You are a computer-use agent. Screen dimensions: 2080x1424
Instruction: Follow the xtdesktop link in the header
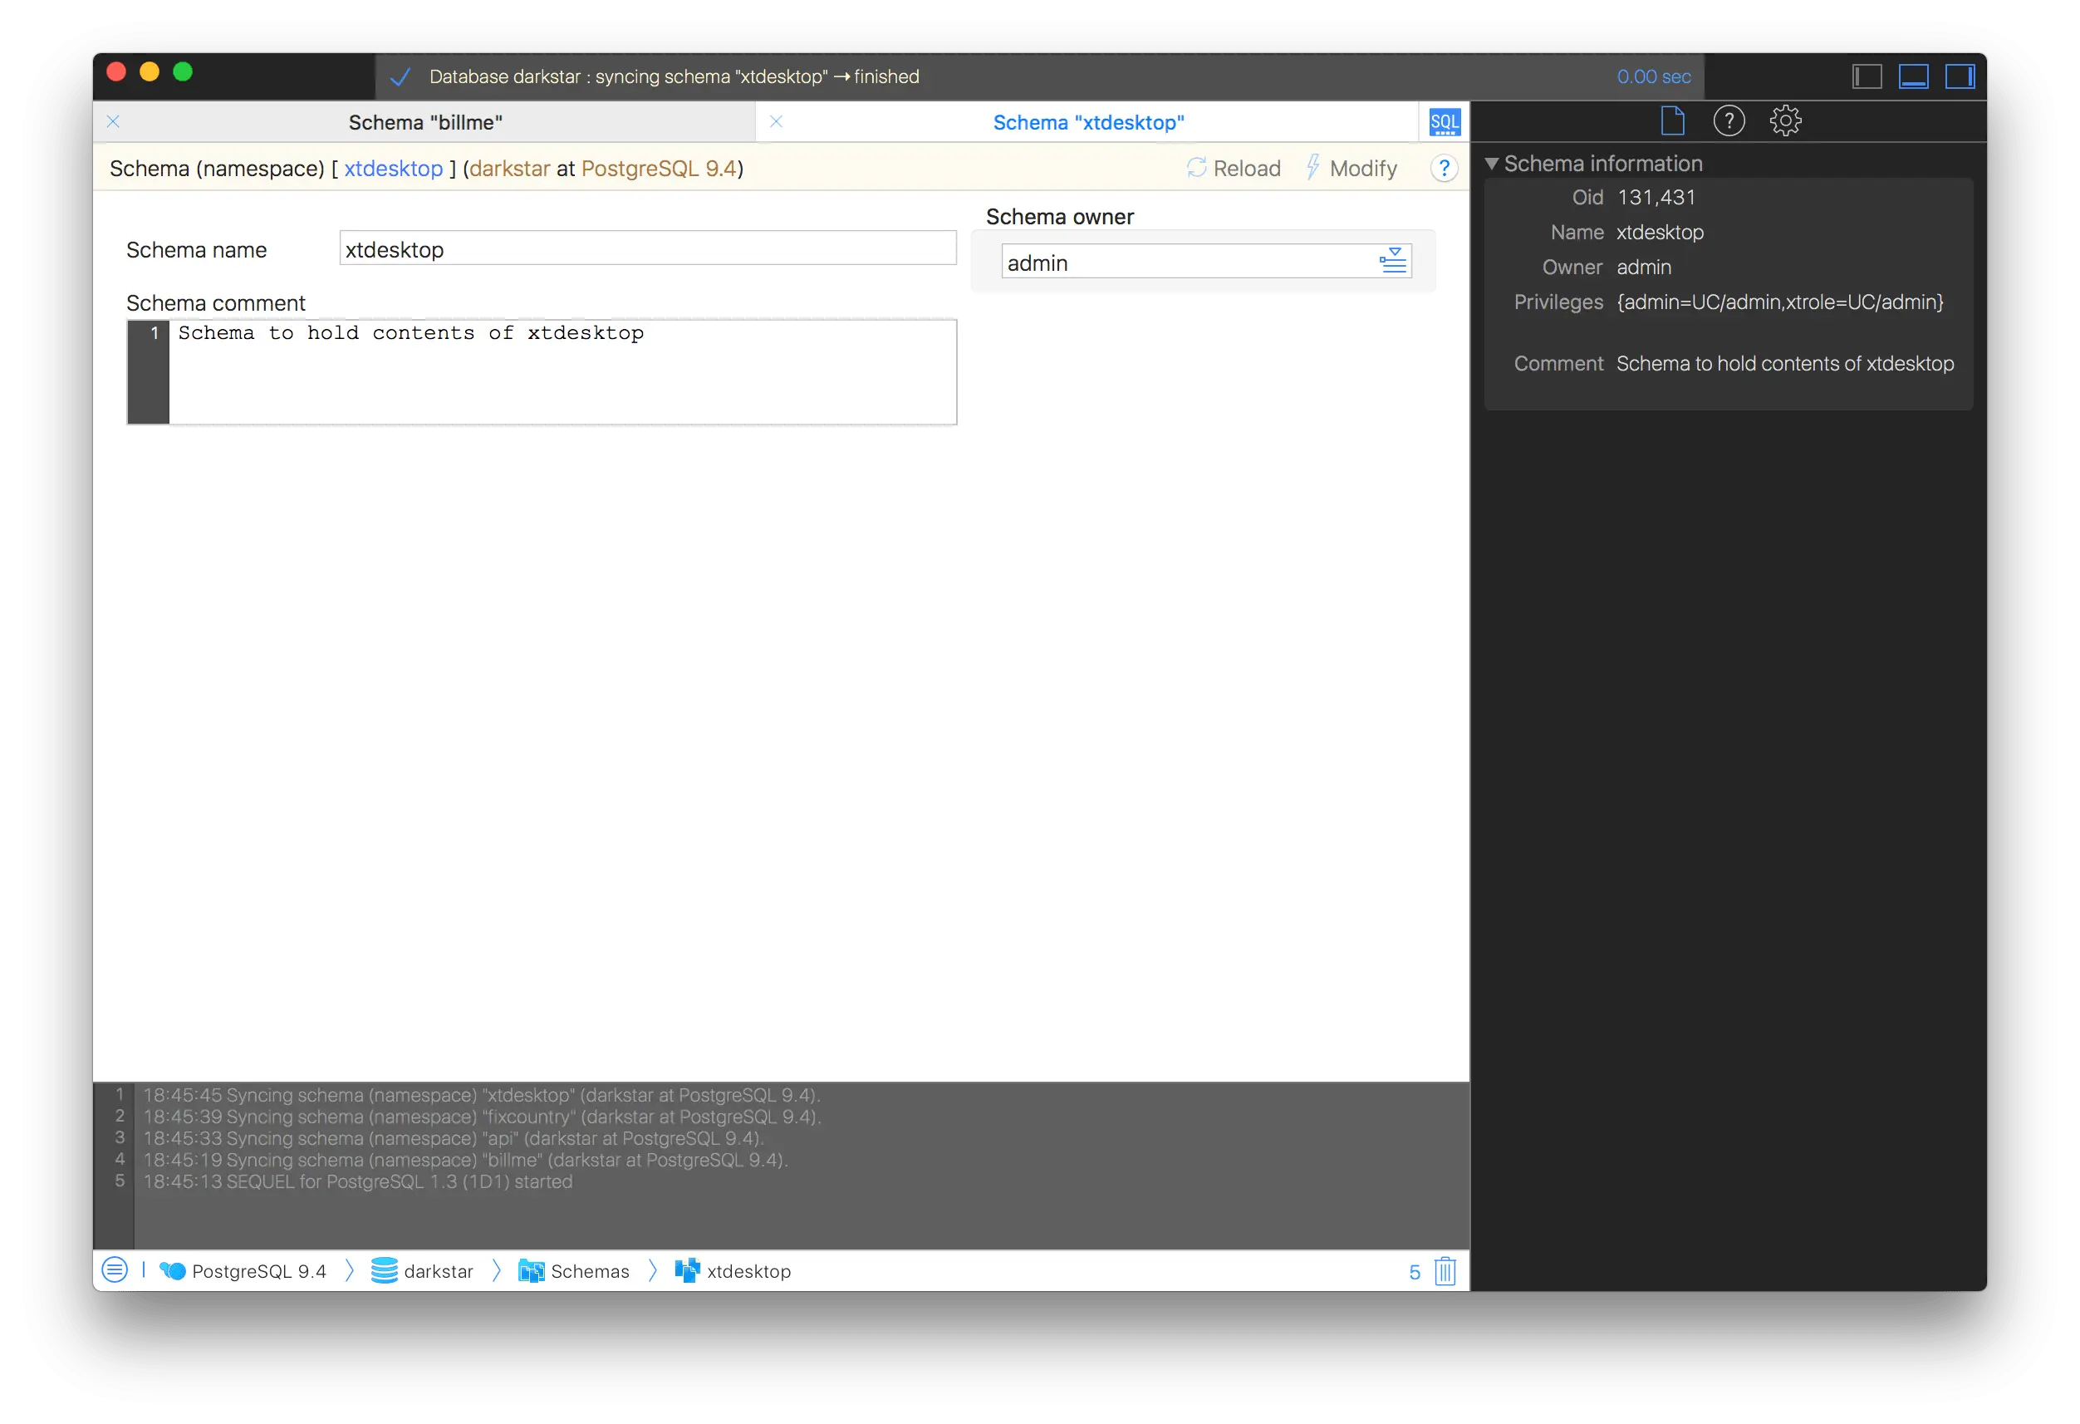393,169
